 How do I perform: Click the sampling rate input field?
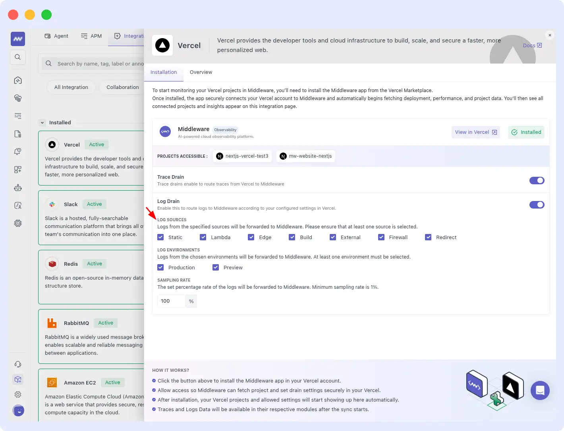tap(171, 301)
